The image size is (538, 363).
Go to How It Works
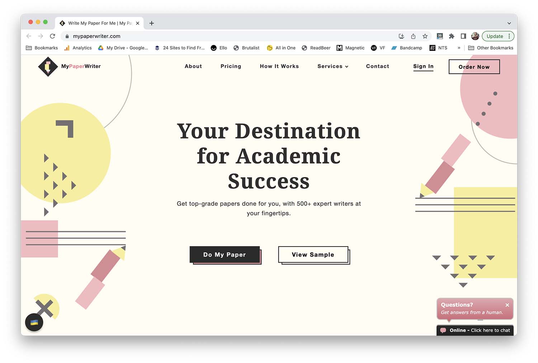click(279, 66)
